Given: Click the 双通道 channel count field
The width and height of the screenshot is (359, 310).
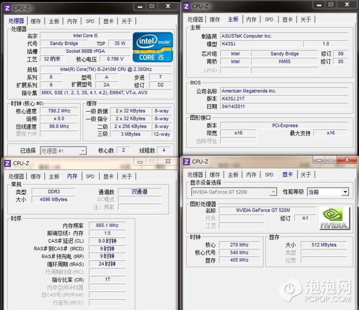Looking at the screenshot, I should (x=140, y=192).
